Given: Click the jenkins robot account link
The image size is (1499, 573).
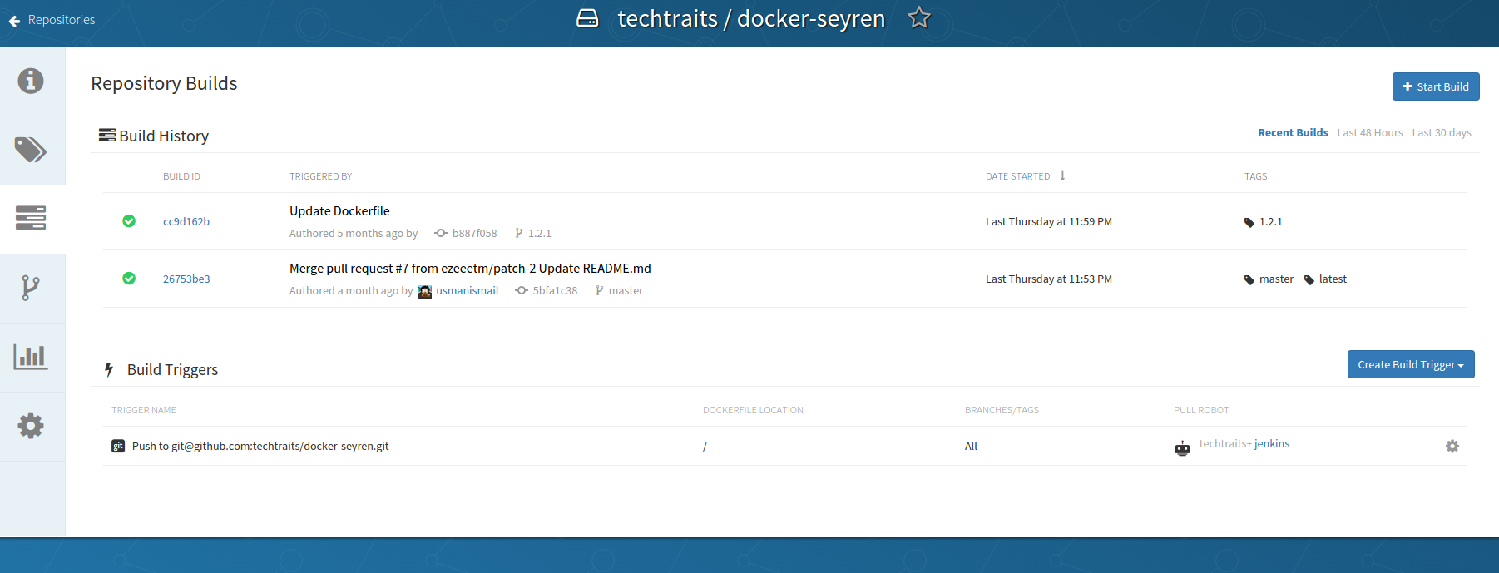Looking at the screenshot, I should [x=1271, y=444].
